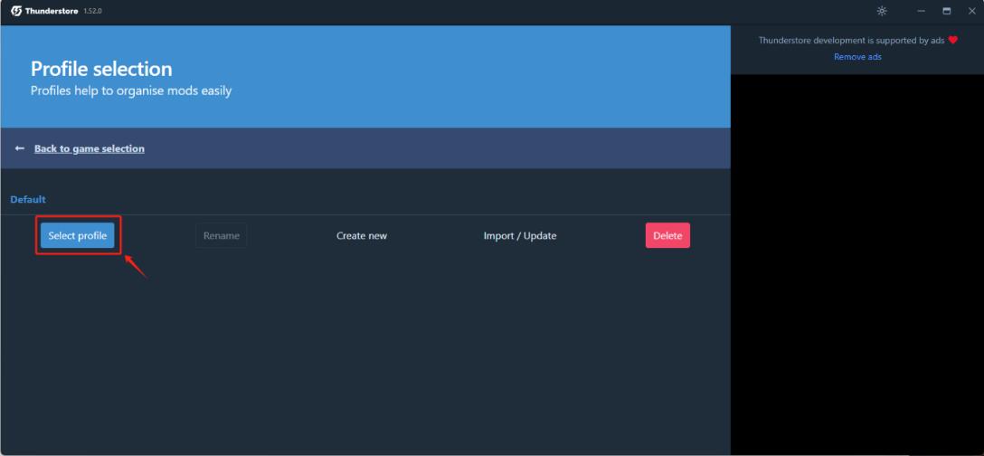Open Import / Update option
Image resolution: width=984 pixels, height=456 pixels.
tap(520, 235)
